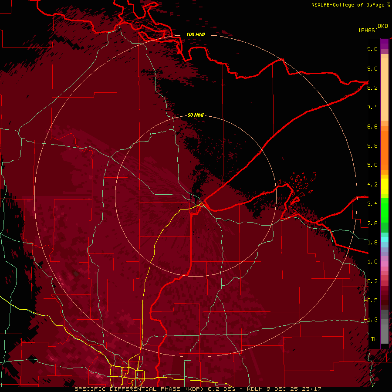
Task: Click the 8.2 scale value
Action: [x=372, y=88]
